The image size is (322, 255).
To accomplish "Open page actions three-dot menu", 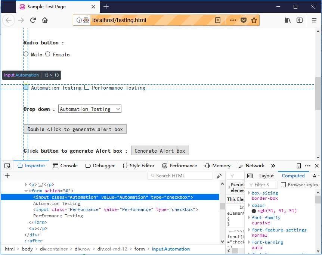I will point(233,20).
